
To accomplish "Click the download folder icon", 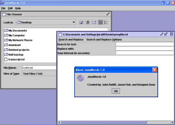I will [6, 45].
